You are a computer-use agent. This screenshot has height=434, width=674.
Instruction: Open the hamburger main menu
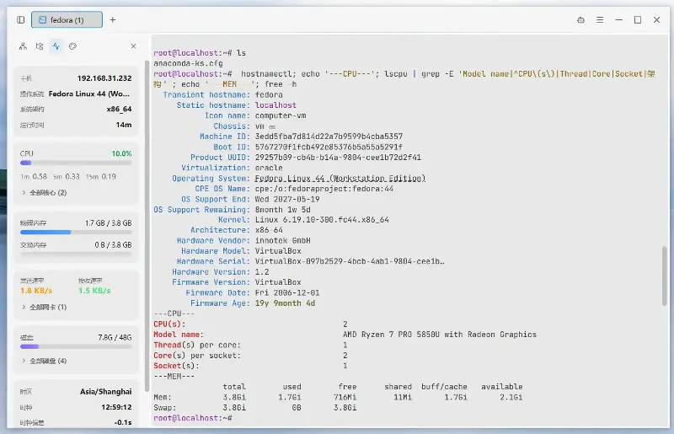tap(600, 19)
